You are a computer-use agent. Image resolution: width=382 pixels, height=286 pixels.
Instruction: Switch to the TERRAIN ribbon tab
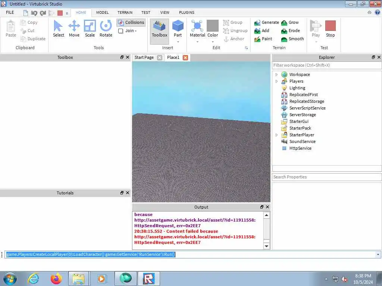point(125,12)
